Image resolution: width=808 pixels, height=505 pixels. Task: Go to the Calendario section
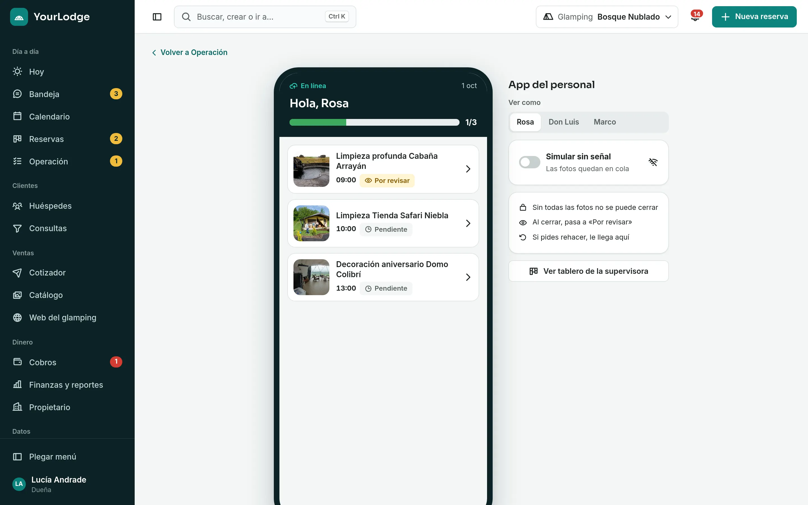(67, 116)
